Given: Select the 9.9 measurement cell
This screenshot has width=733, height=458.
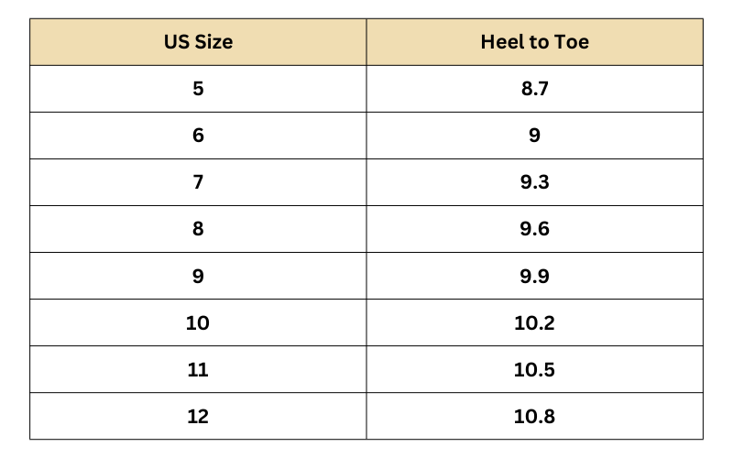Looking at the screenshot, I should (534, 276).
